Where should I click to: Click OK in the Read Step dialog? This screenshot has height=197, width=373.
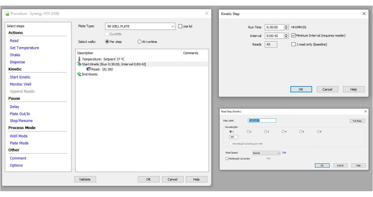[322, 165]
